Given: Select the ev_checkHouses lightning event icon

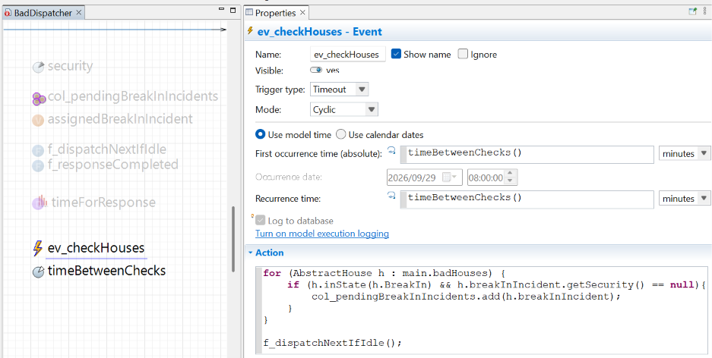Looking at the screenshot, I should pos(38,248).
